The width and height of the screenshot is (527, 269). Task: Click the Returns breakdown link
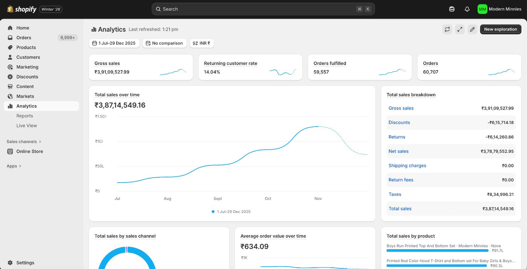(397, 137)
